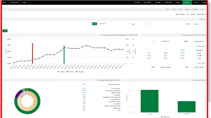Open the ورود اطلاعات menu in top bar
Image resolution: width=211 pixels, height=118 pixels.
pos(168,3)
